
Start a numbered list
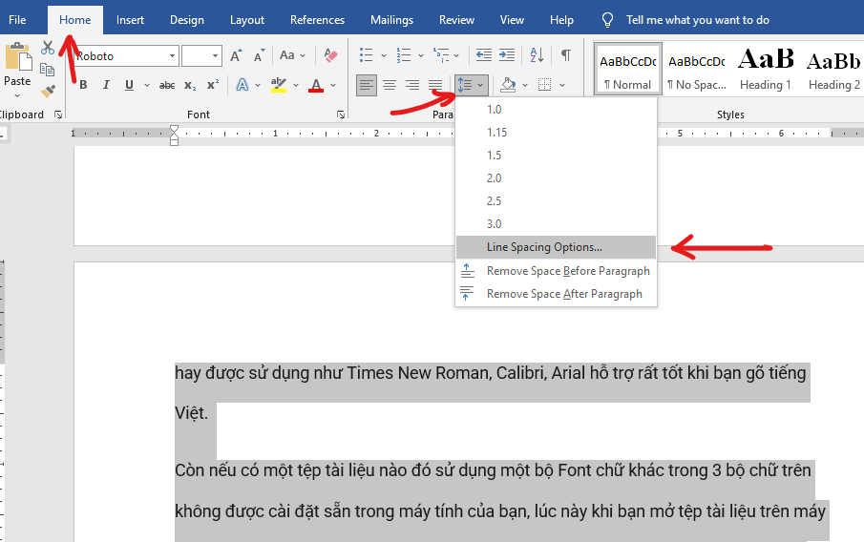click(403, 55)
